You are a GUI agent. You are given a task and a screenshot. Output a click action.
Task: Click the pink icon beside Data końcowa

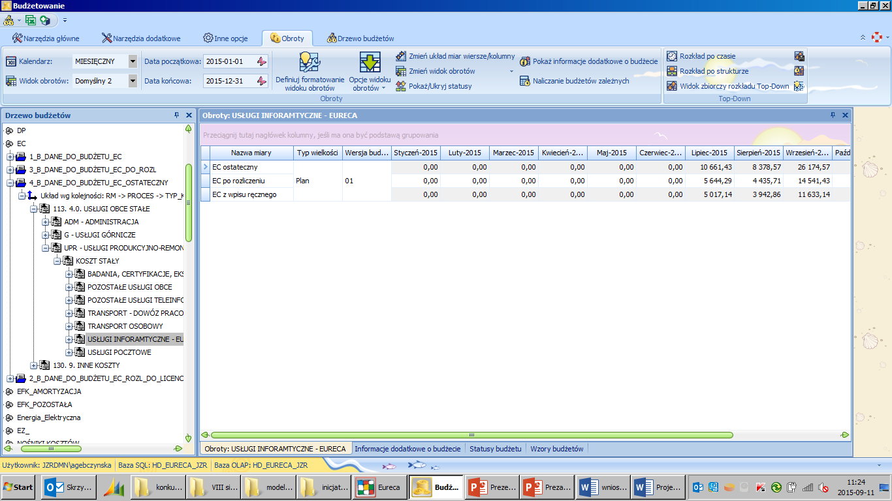click(x=261, y=81)
